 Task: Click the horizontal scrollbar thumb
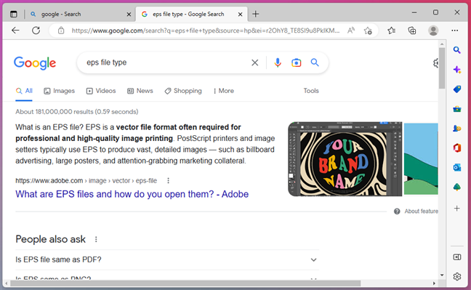pyautogui.click(x=185, y=283)
